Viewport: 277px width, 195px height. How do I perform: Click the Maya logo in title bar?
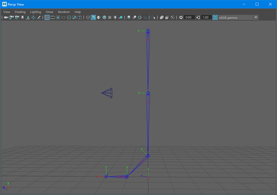[5, 4]
